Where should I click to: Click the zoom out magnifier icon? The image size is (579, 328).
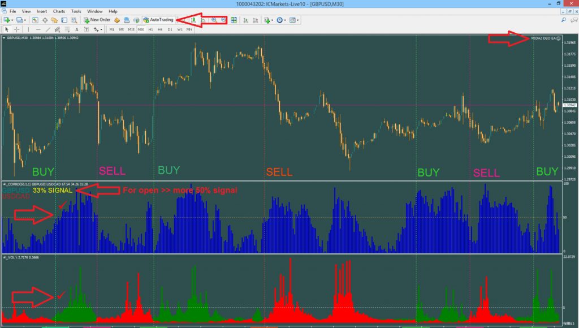[x=224, y=20]
